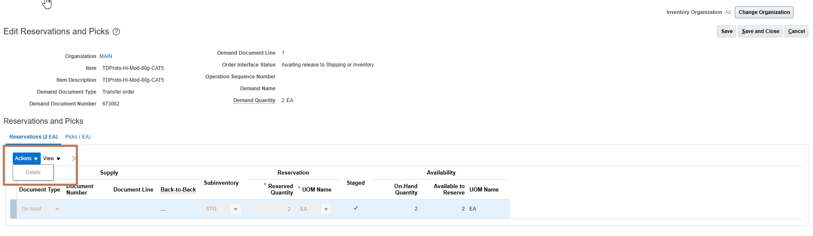
Task: Click the Transfer order document type value
Action: click(119, 92)
